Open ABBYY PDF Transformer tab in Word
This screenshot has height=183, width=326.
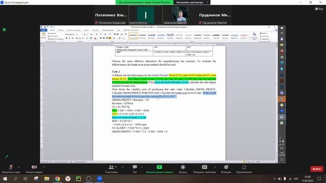tap(131, 30)
